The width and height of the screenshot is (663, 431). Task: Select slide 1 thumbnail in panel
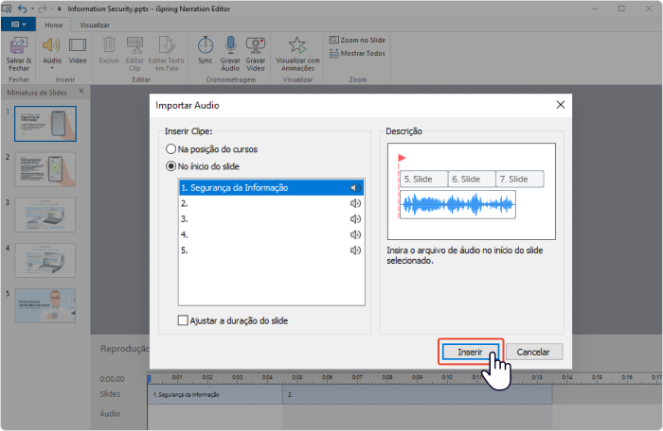tap(45, 124)
